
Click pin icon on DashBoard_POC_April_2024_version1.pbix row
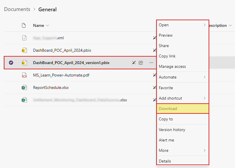[134, 63]
